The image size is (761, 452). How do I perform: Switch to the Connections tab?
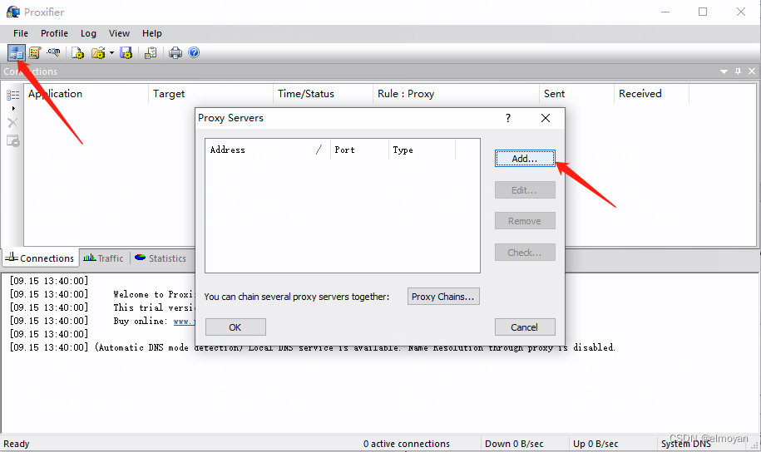(40, 258)
